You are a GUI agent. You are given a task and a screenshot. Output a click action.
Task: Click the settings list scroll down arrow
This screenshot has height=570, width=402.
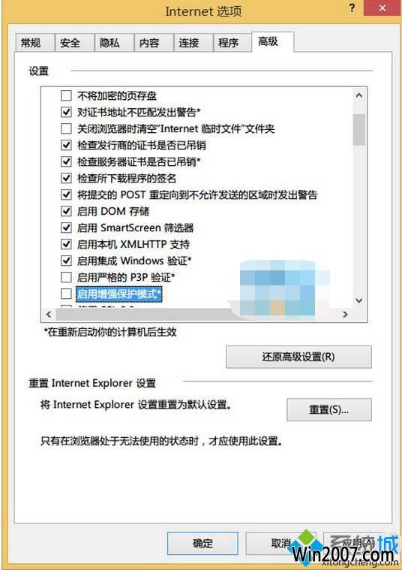click(359, 300)
